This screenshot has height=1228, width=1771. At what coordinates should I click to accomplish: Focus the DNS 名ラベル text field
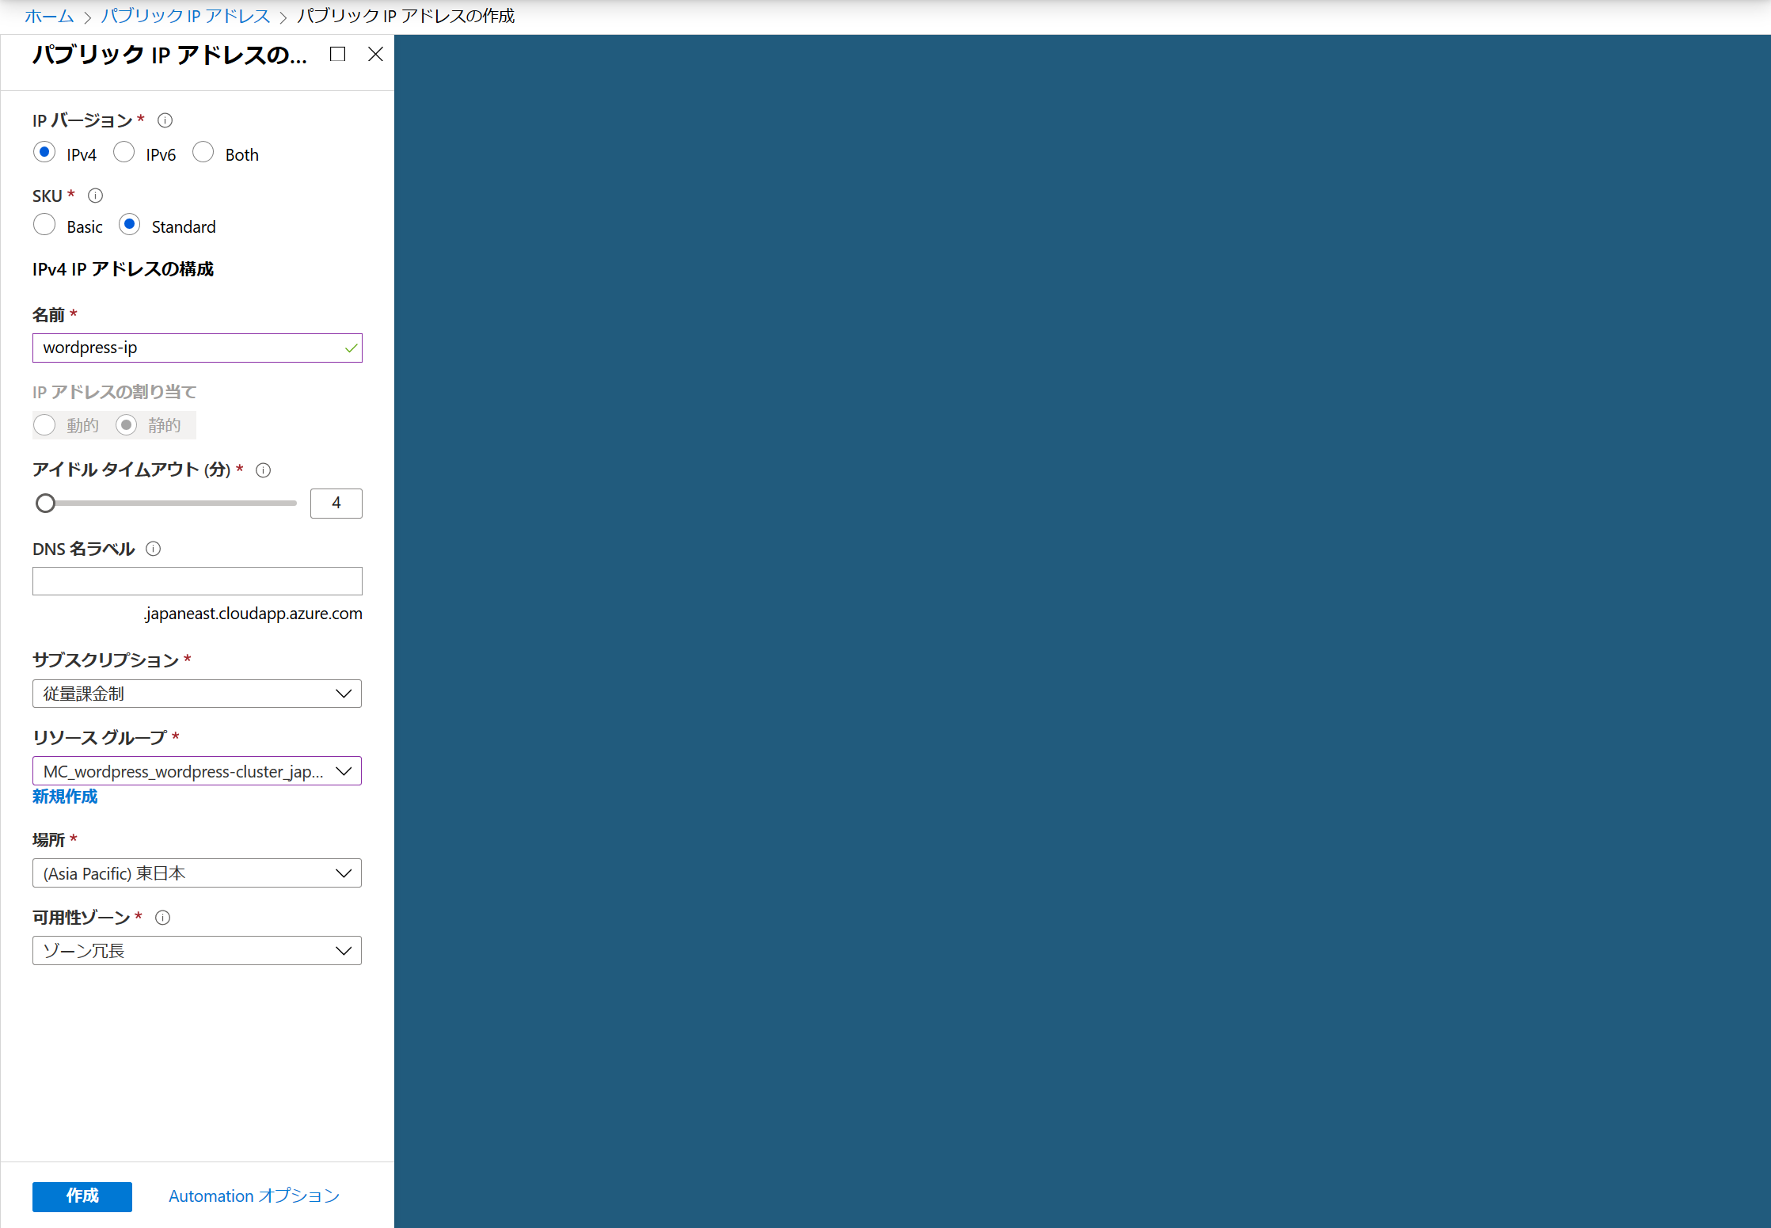coord(197,581)
